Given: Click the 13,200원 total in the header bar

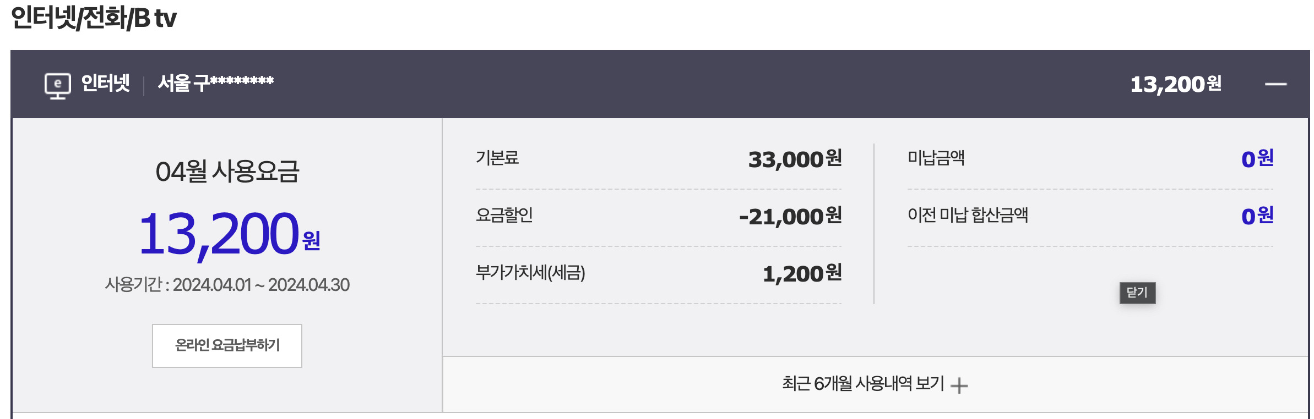Looking at the screenshot, I should coord(1175,84).
